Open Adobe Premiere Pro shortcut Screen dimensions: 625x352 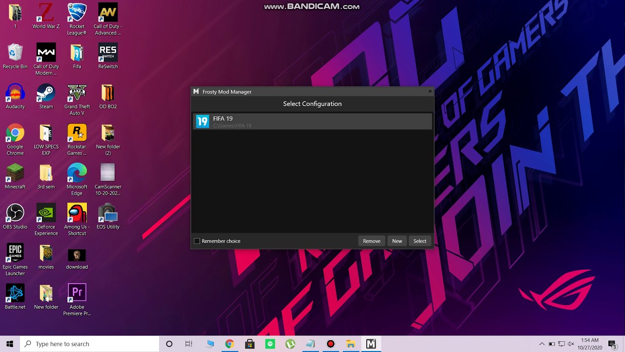pos(77,300)
